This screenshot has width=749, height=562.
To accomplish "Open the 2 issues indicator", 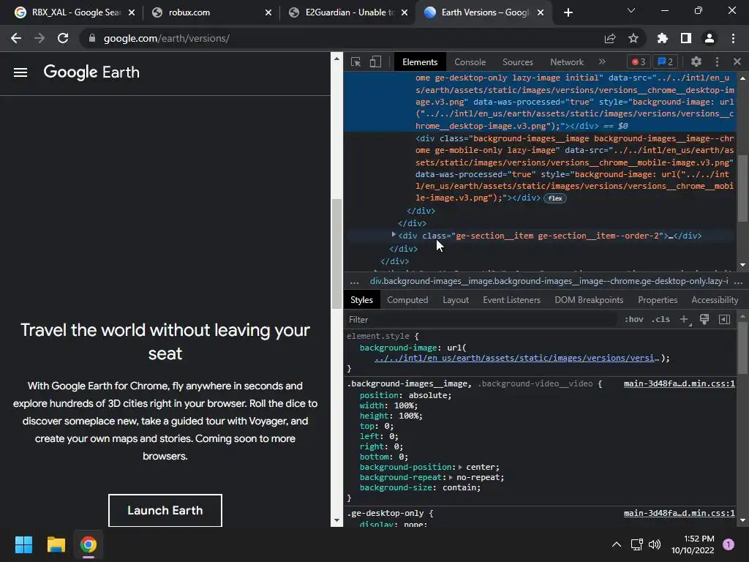I will (666, 61).
